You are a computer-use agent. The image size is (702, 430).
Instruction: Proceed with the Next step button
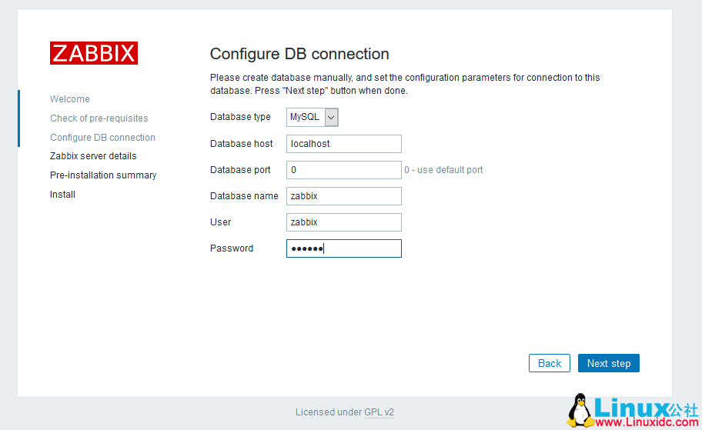click(608, 363)
